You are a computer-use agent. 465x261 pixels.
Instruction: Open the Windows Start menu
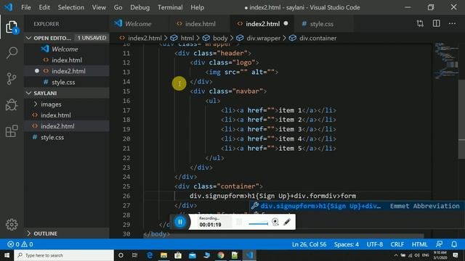(7, 255)
